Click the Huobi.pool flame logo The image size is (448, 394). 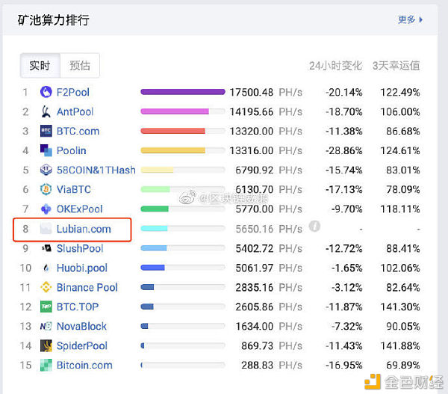pyautogui.click(x=46, y=268)
